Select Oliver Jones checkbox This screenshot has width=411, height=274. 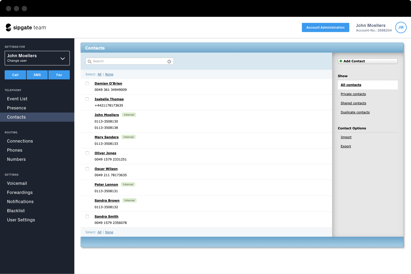[x=87, y=153]
